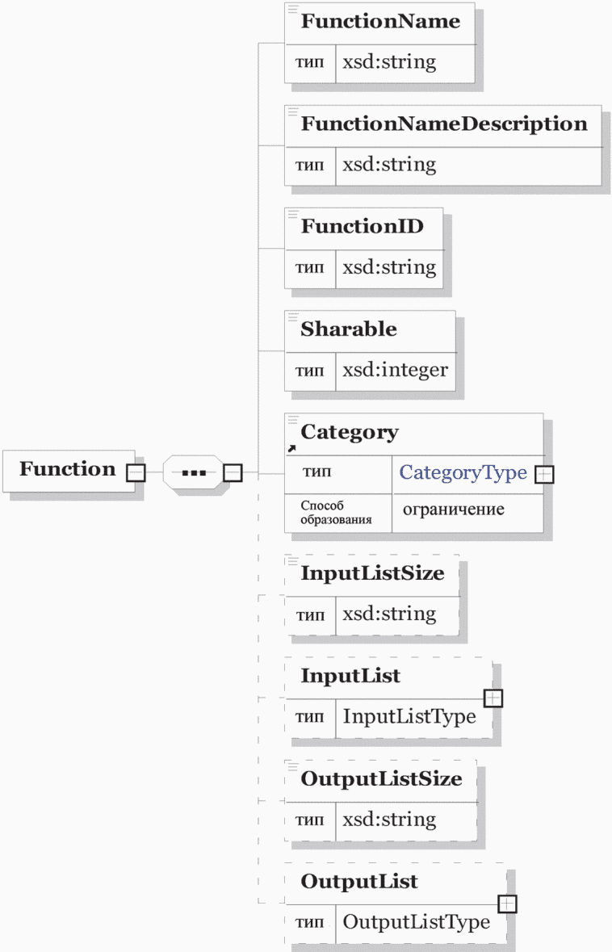
Task: Click the sequence compositor octagon symbol
Action: tap(193, 472)
